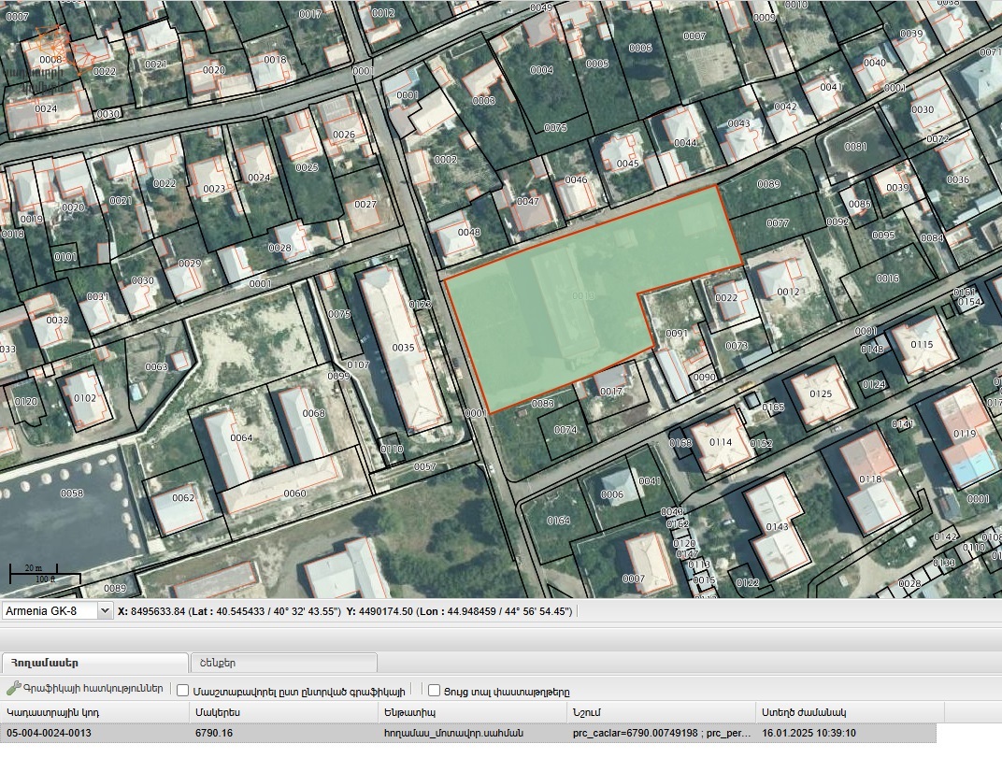Image resolution: width=1002 pixels, height=758 pixels.
Task: Sort by Կադաստրային կոդ column header
Action: coord(94,712)
